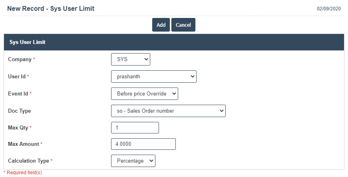Expand the Doc Type dropdown
Screen dimensions: 348x177
coord(168,111)
